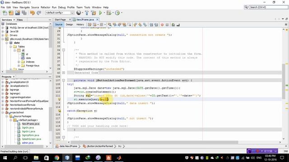Viewport: 289px width, 162px height.
Task: Click the Profile Project icon
Action: (117, 13)
